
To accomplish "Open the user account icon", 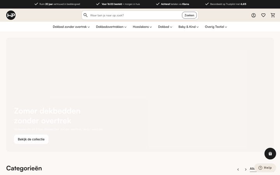I will tap(254, 15).
